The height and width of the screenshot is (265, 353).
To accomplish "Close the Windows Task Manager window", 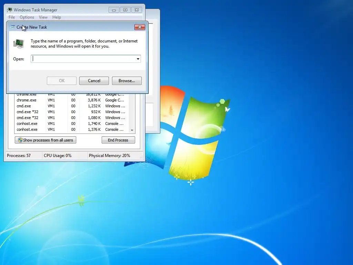I will (x=137, y=10).
